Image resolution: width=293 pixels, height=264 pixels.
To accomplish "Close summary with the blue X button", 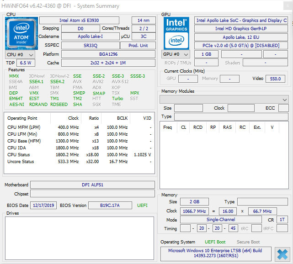I will [x=282, y=254].
